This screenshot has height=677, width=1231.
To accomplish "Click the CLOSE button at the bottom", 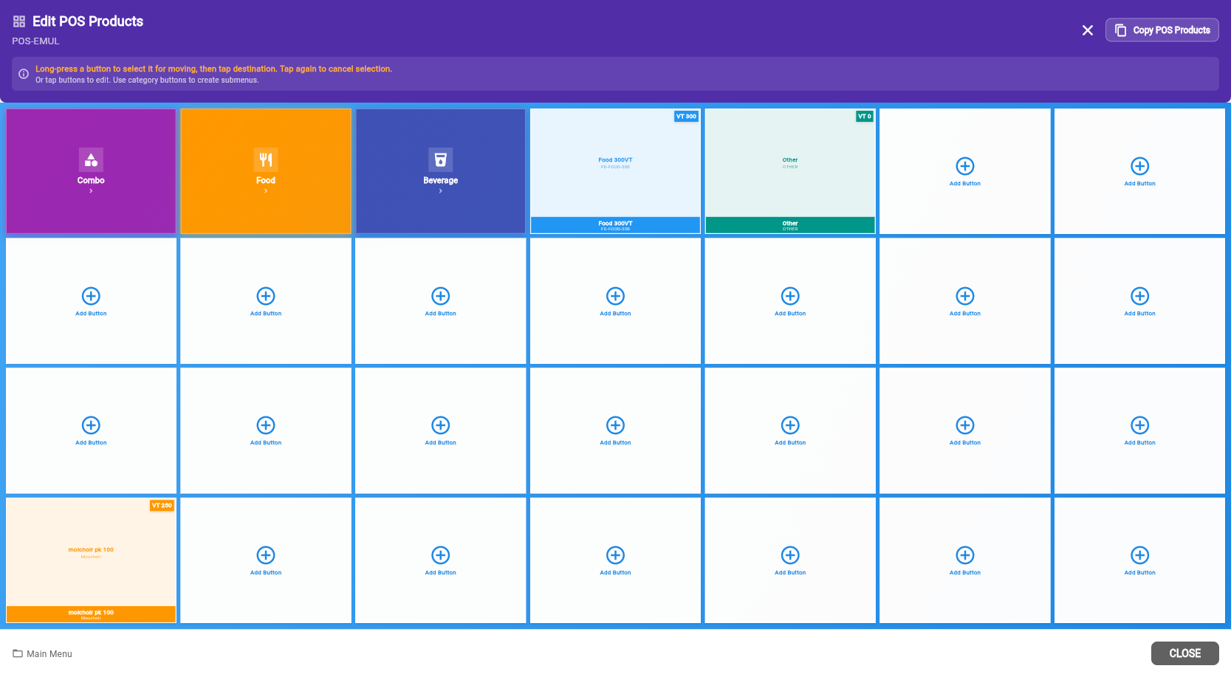I will (x=1184, y=653).
